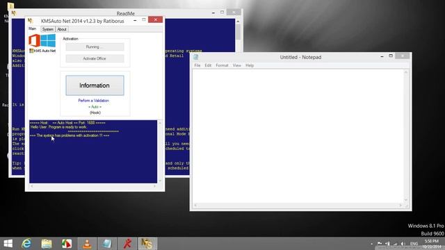
Task: Open the View menu in Notepad
Action: (237, 65)
